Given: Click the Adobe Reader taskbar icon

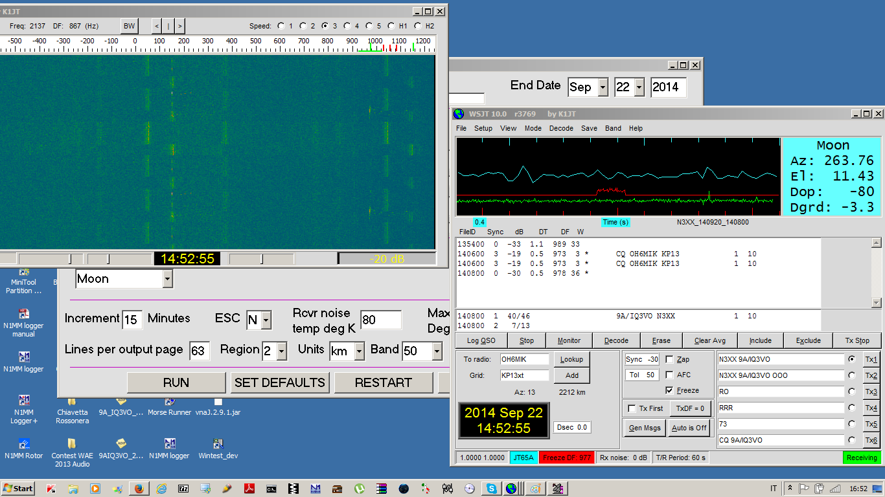Looking at the screenshot, I should 249,489.
